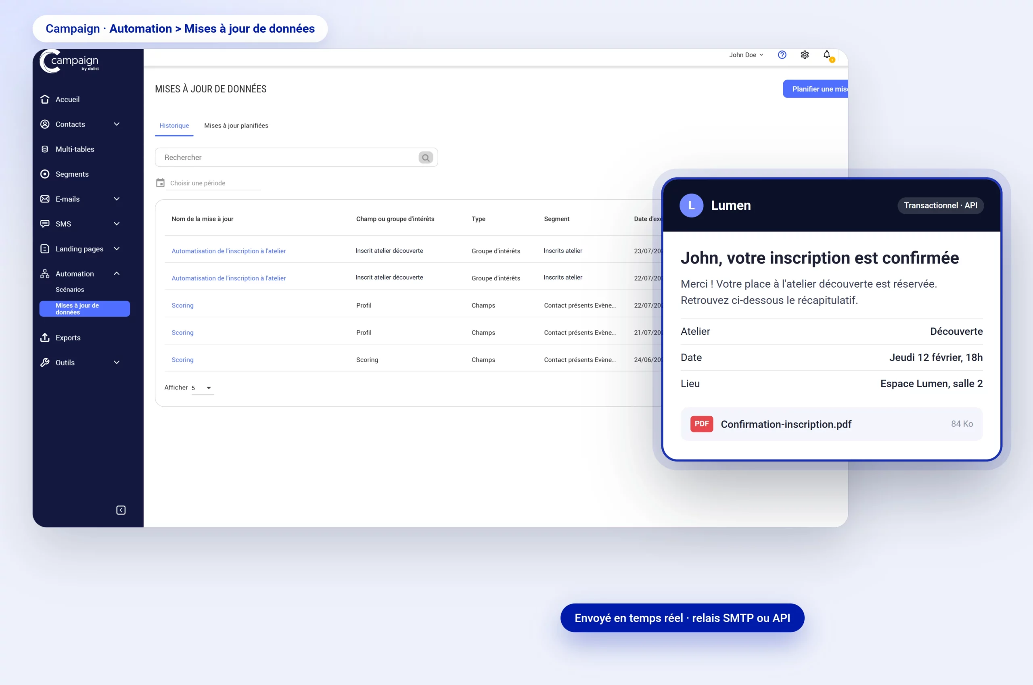The height and width of the screenshot is (685, 1033).
Task: Click the Segments target icon
Action: [44, 174]
